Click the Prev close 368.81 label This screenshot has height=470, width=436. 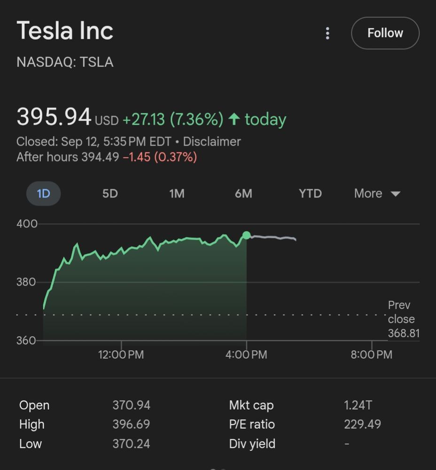(403, 320)
